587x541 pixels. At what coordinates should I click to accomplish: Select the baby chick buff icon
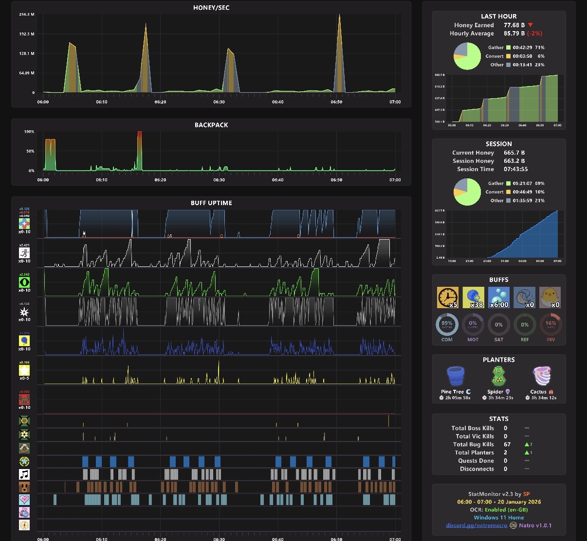(x=550, y=297)
